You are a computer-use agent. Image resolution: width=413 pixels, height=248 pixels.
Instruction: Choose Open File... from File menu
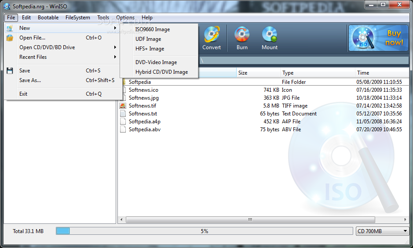click(62, 38)
